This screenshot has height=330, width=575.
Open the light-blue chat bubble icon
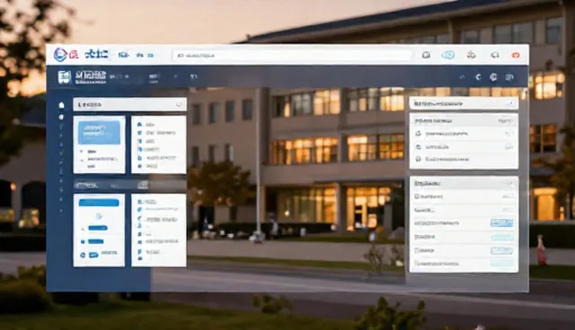[447, 55]
